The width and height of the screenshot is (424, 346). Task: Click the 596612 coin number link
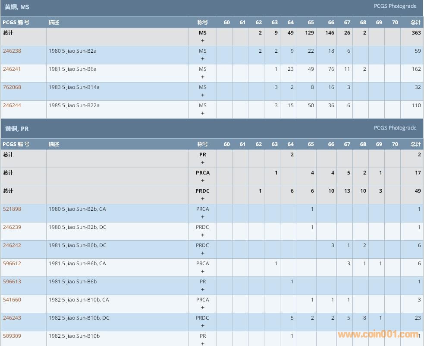point(12,263)
